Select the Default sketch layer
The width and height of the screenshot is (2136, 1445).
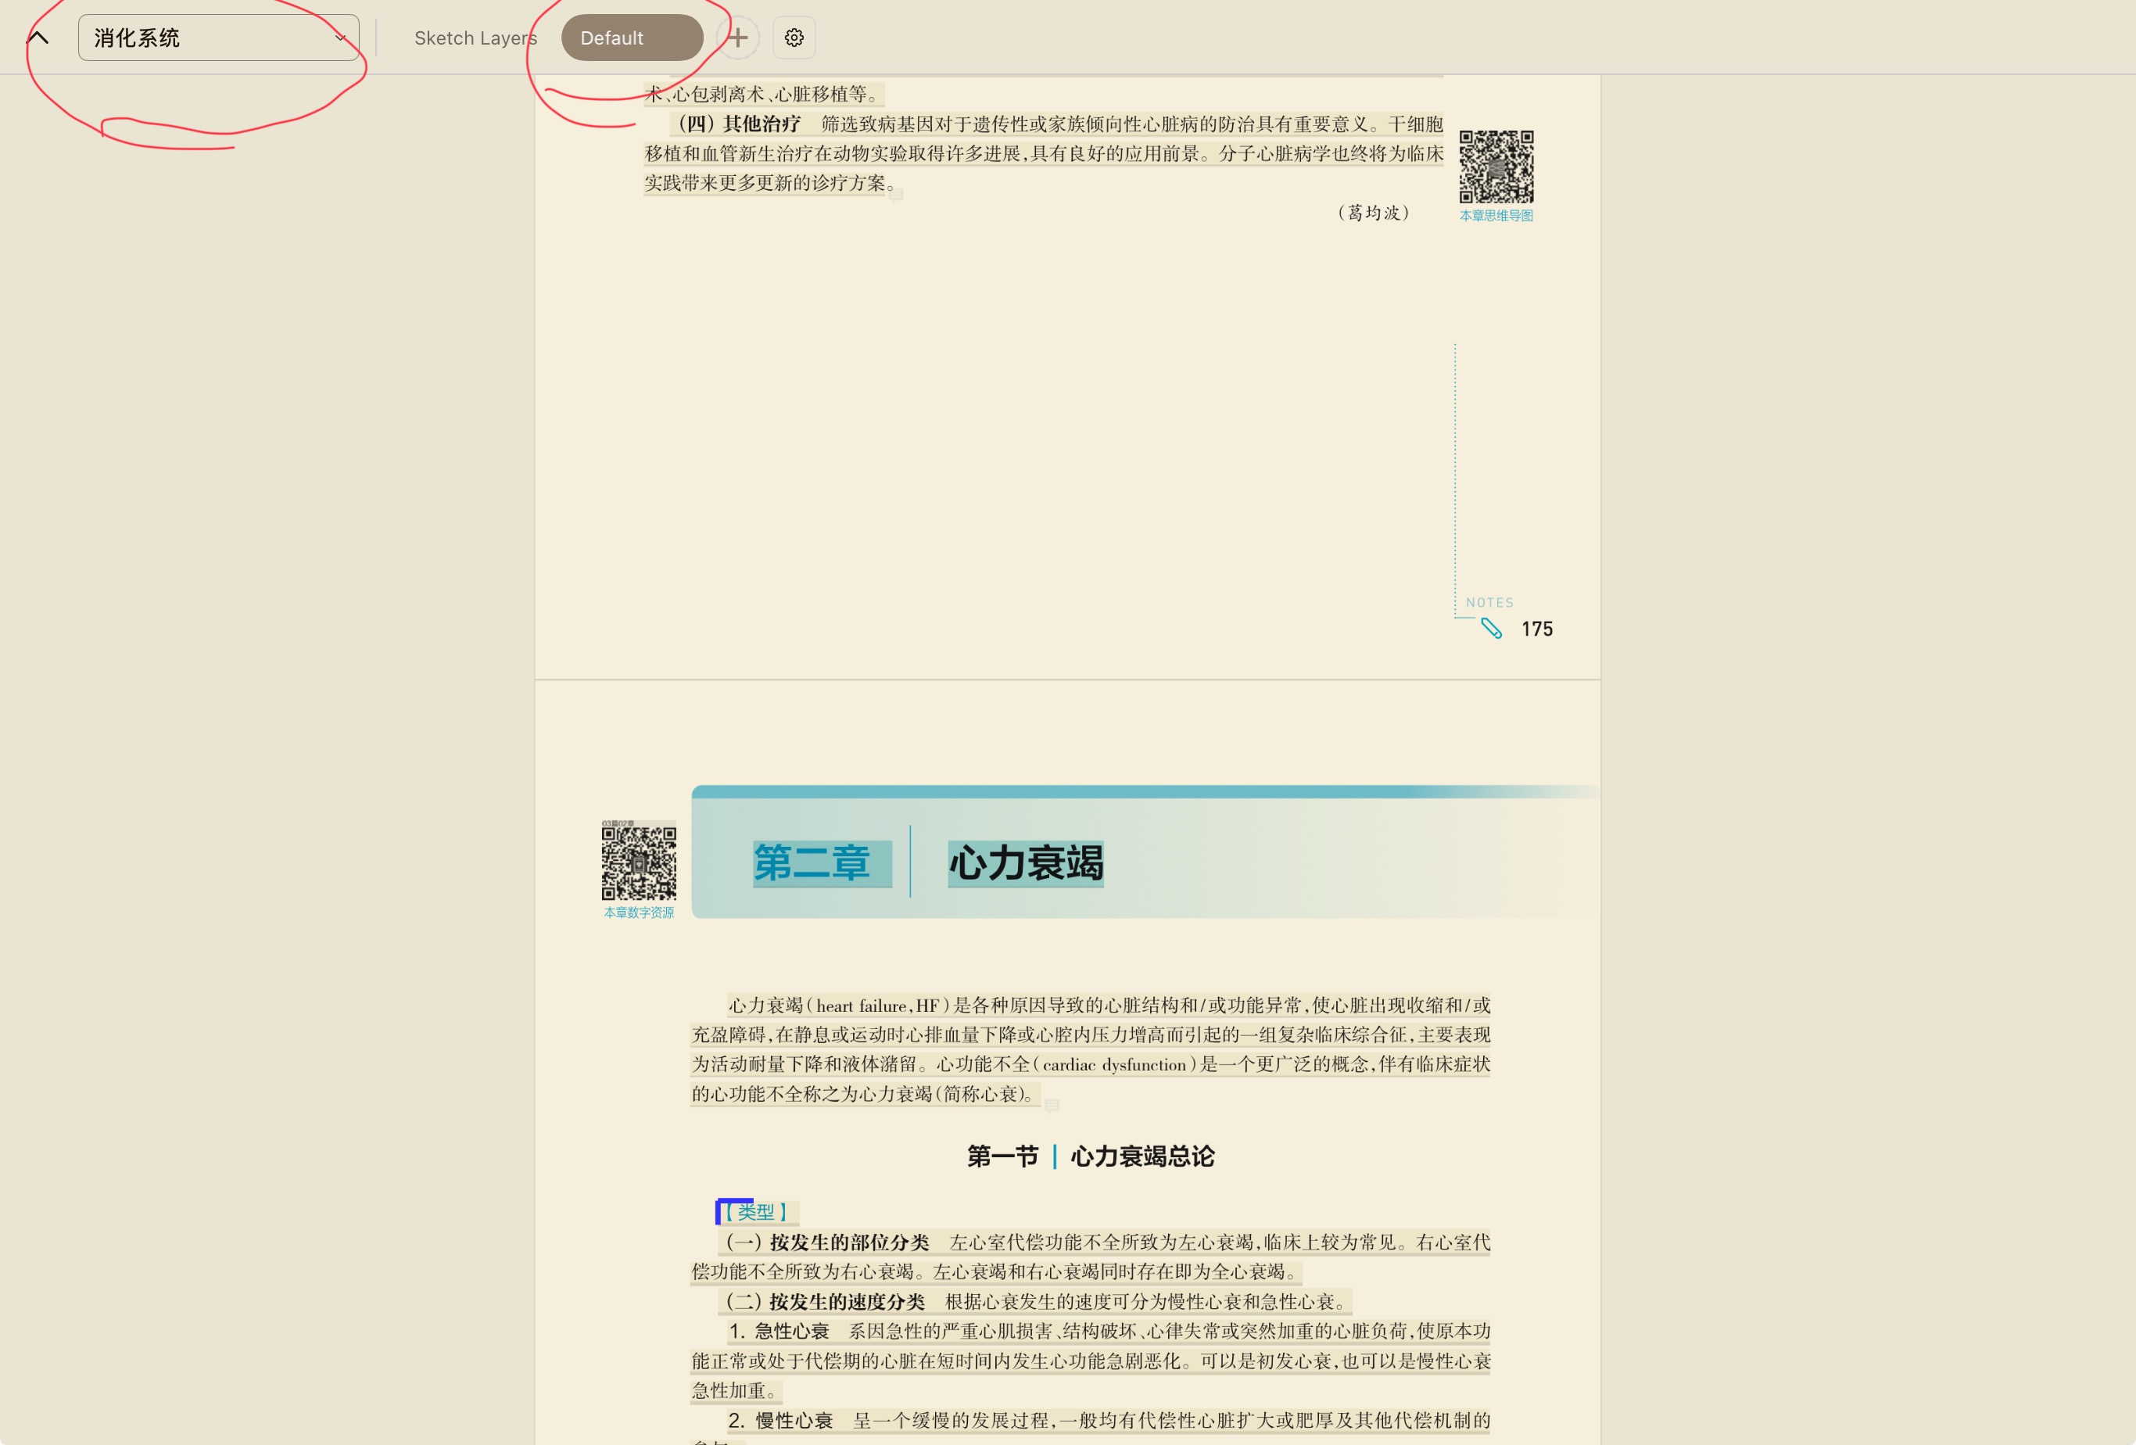point(632,38)
